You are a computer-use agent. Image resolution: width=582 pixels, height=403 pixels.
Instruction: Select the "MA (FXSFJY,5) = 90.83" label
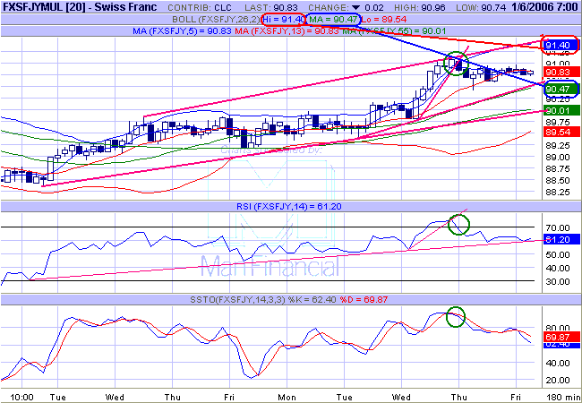pos(183,31)
